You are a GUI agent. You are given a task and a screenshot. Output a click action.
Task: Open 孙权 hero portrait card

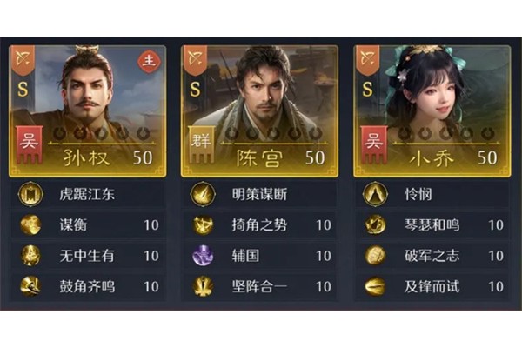click(x=88, y=110)
